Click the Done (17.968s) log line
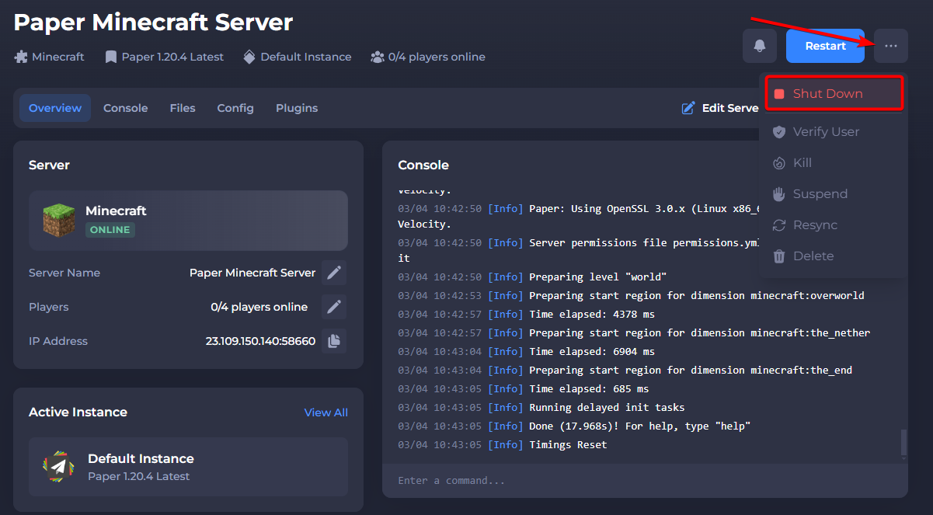 (x=574, y=426)
